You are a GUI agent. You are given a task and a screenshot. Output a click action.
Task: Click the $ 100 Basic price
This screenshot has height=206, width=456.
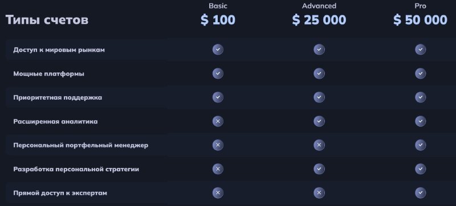point(218,20)
